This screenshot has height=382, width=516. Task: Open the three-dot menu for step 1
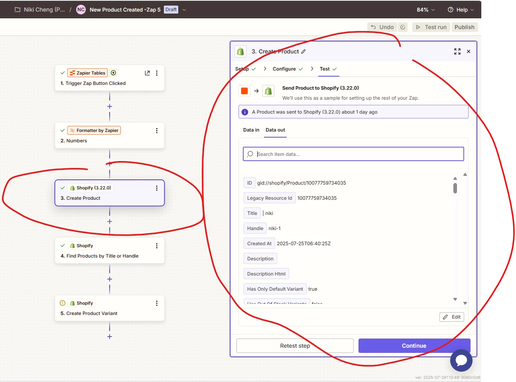pyautogui.click(x=157, y=73)
